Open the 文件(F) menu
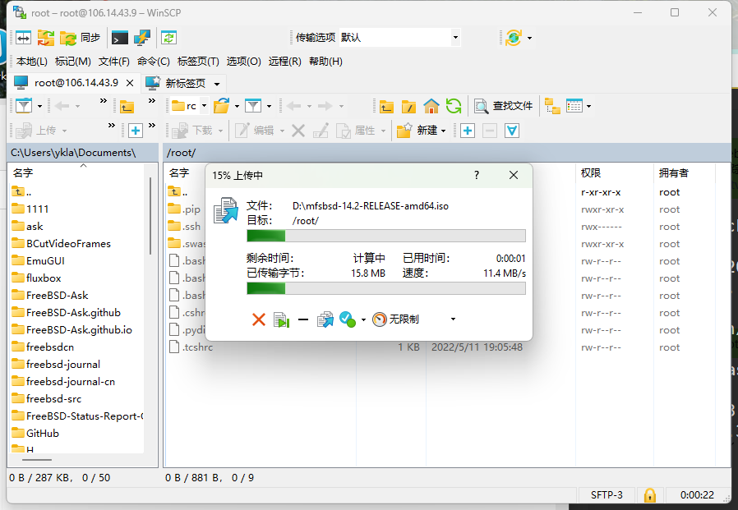Screen dimensions: 738x510 tap(114, 61)
